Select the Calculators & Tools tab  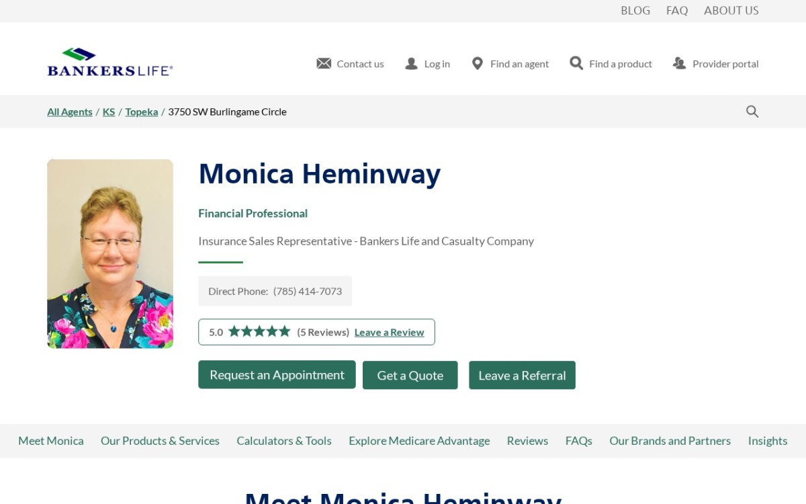284,441
